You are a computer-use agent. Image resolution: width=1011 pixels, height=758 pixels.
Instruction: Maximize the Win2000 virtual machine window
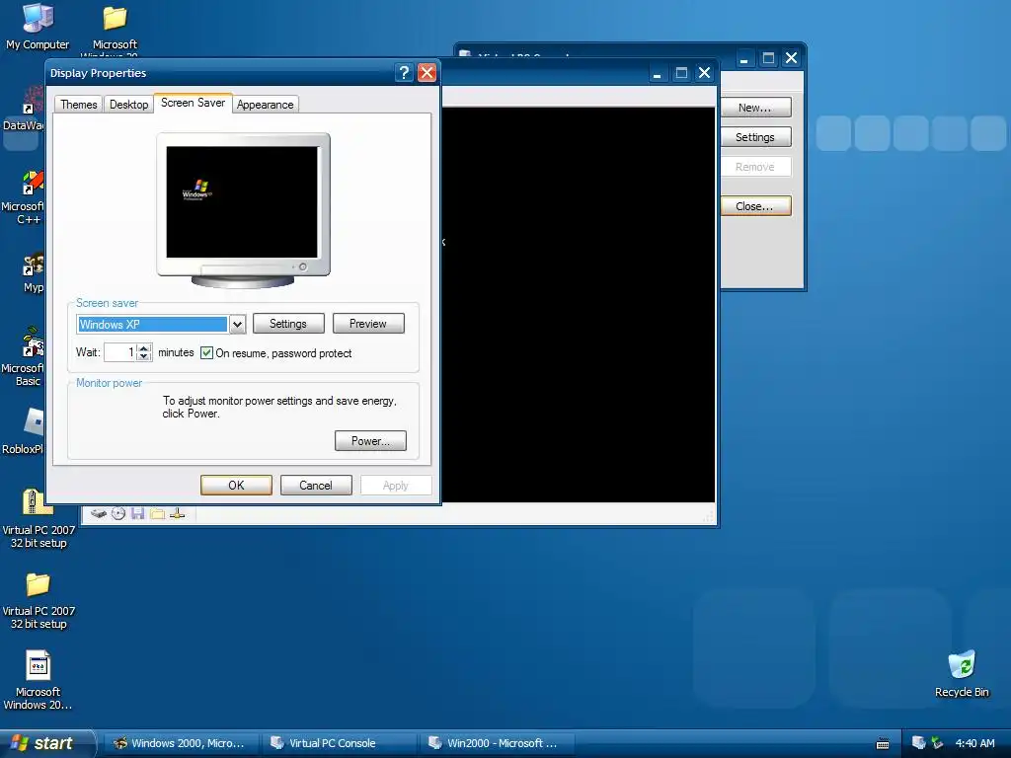coord(681,73)
